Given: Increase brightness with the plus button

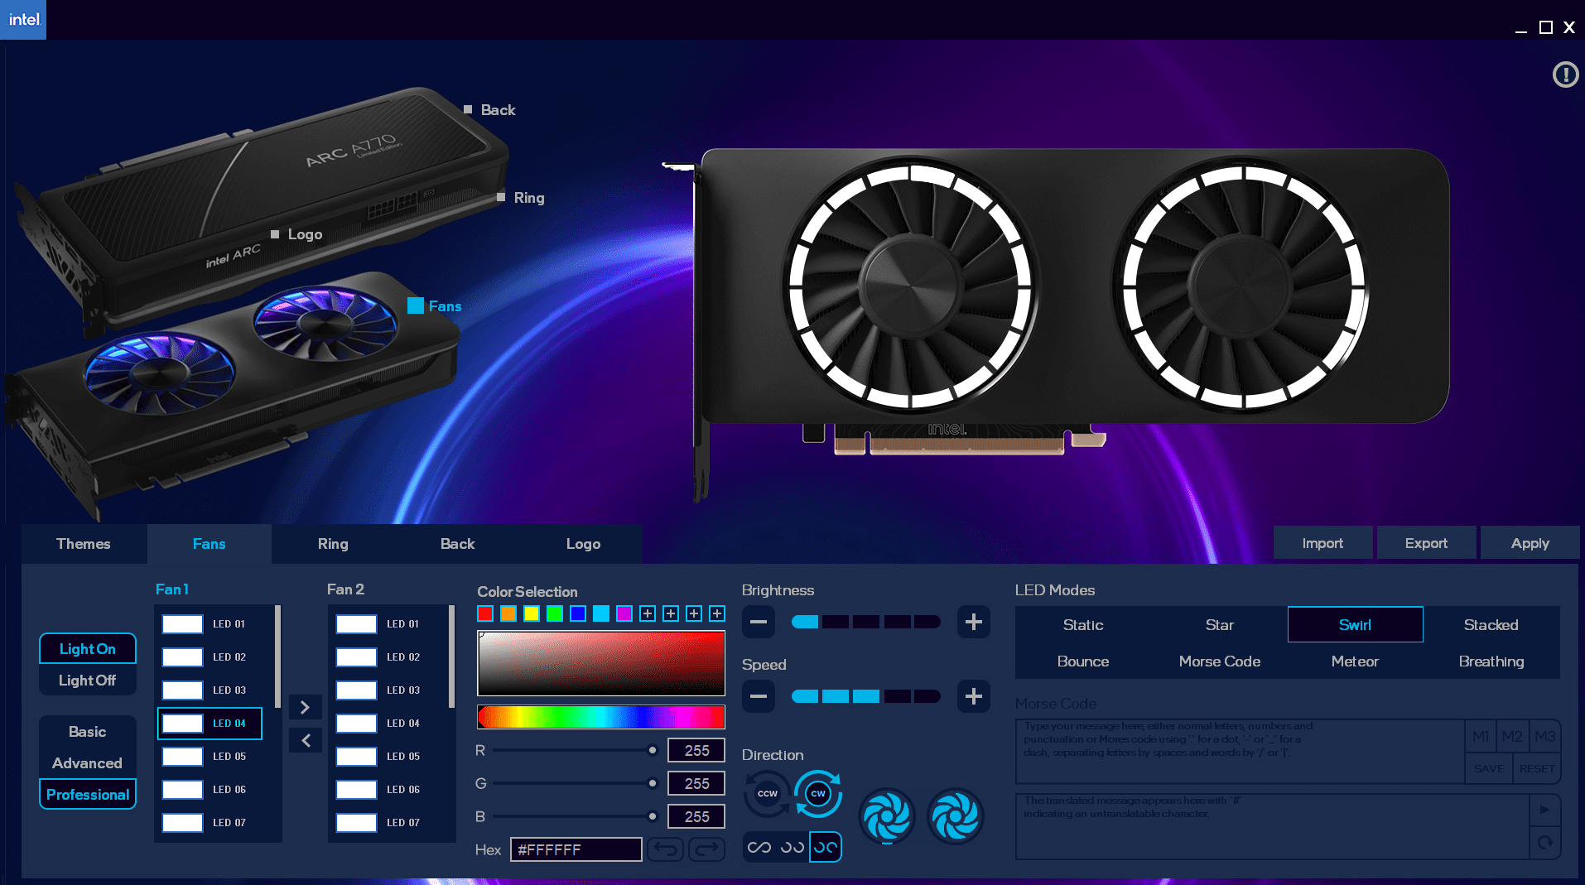Looking at the screenshot, I should click(974, 622).
